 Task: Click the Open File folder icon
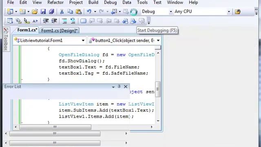(x=35, y=11)
